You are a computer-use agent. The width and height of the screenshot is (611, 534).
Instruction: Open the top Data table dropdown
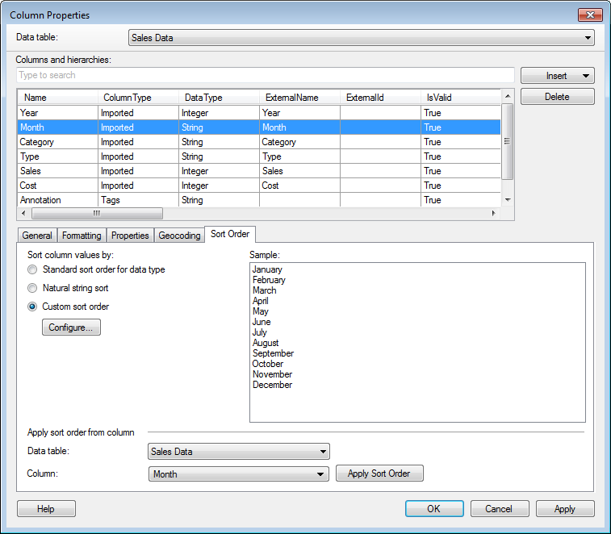tap(587, 37)
